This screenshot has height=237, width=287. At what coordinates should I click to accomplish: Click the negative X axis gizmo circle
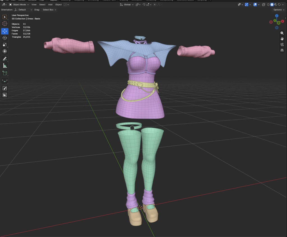271,22
